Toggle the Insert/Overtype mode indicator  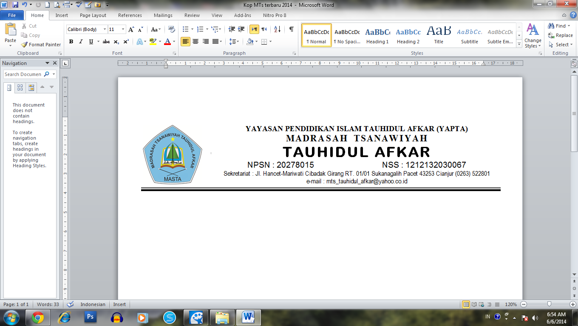tap(119, 304)
